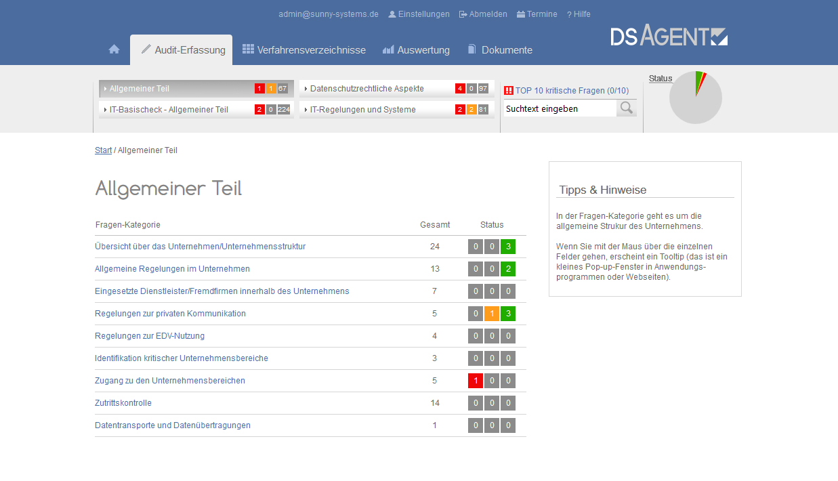The height and width of the screenshot is (481, 838).
Task: Click green status 2 for Allgemeine Regelungen row
Action: point(508,269)
